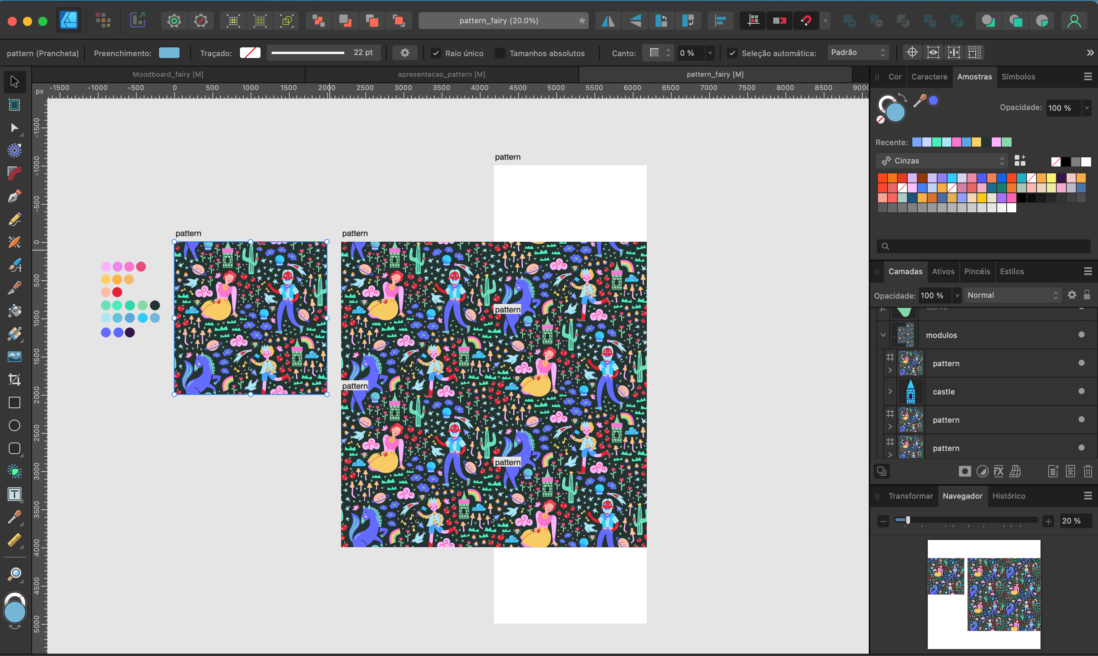Click the Navegador zoom slider handle
The height and width of the screenshot is (656, 1098).
pos(908,520)
